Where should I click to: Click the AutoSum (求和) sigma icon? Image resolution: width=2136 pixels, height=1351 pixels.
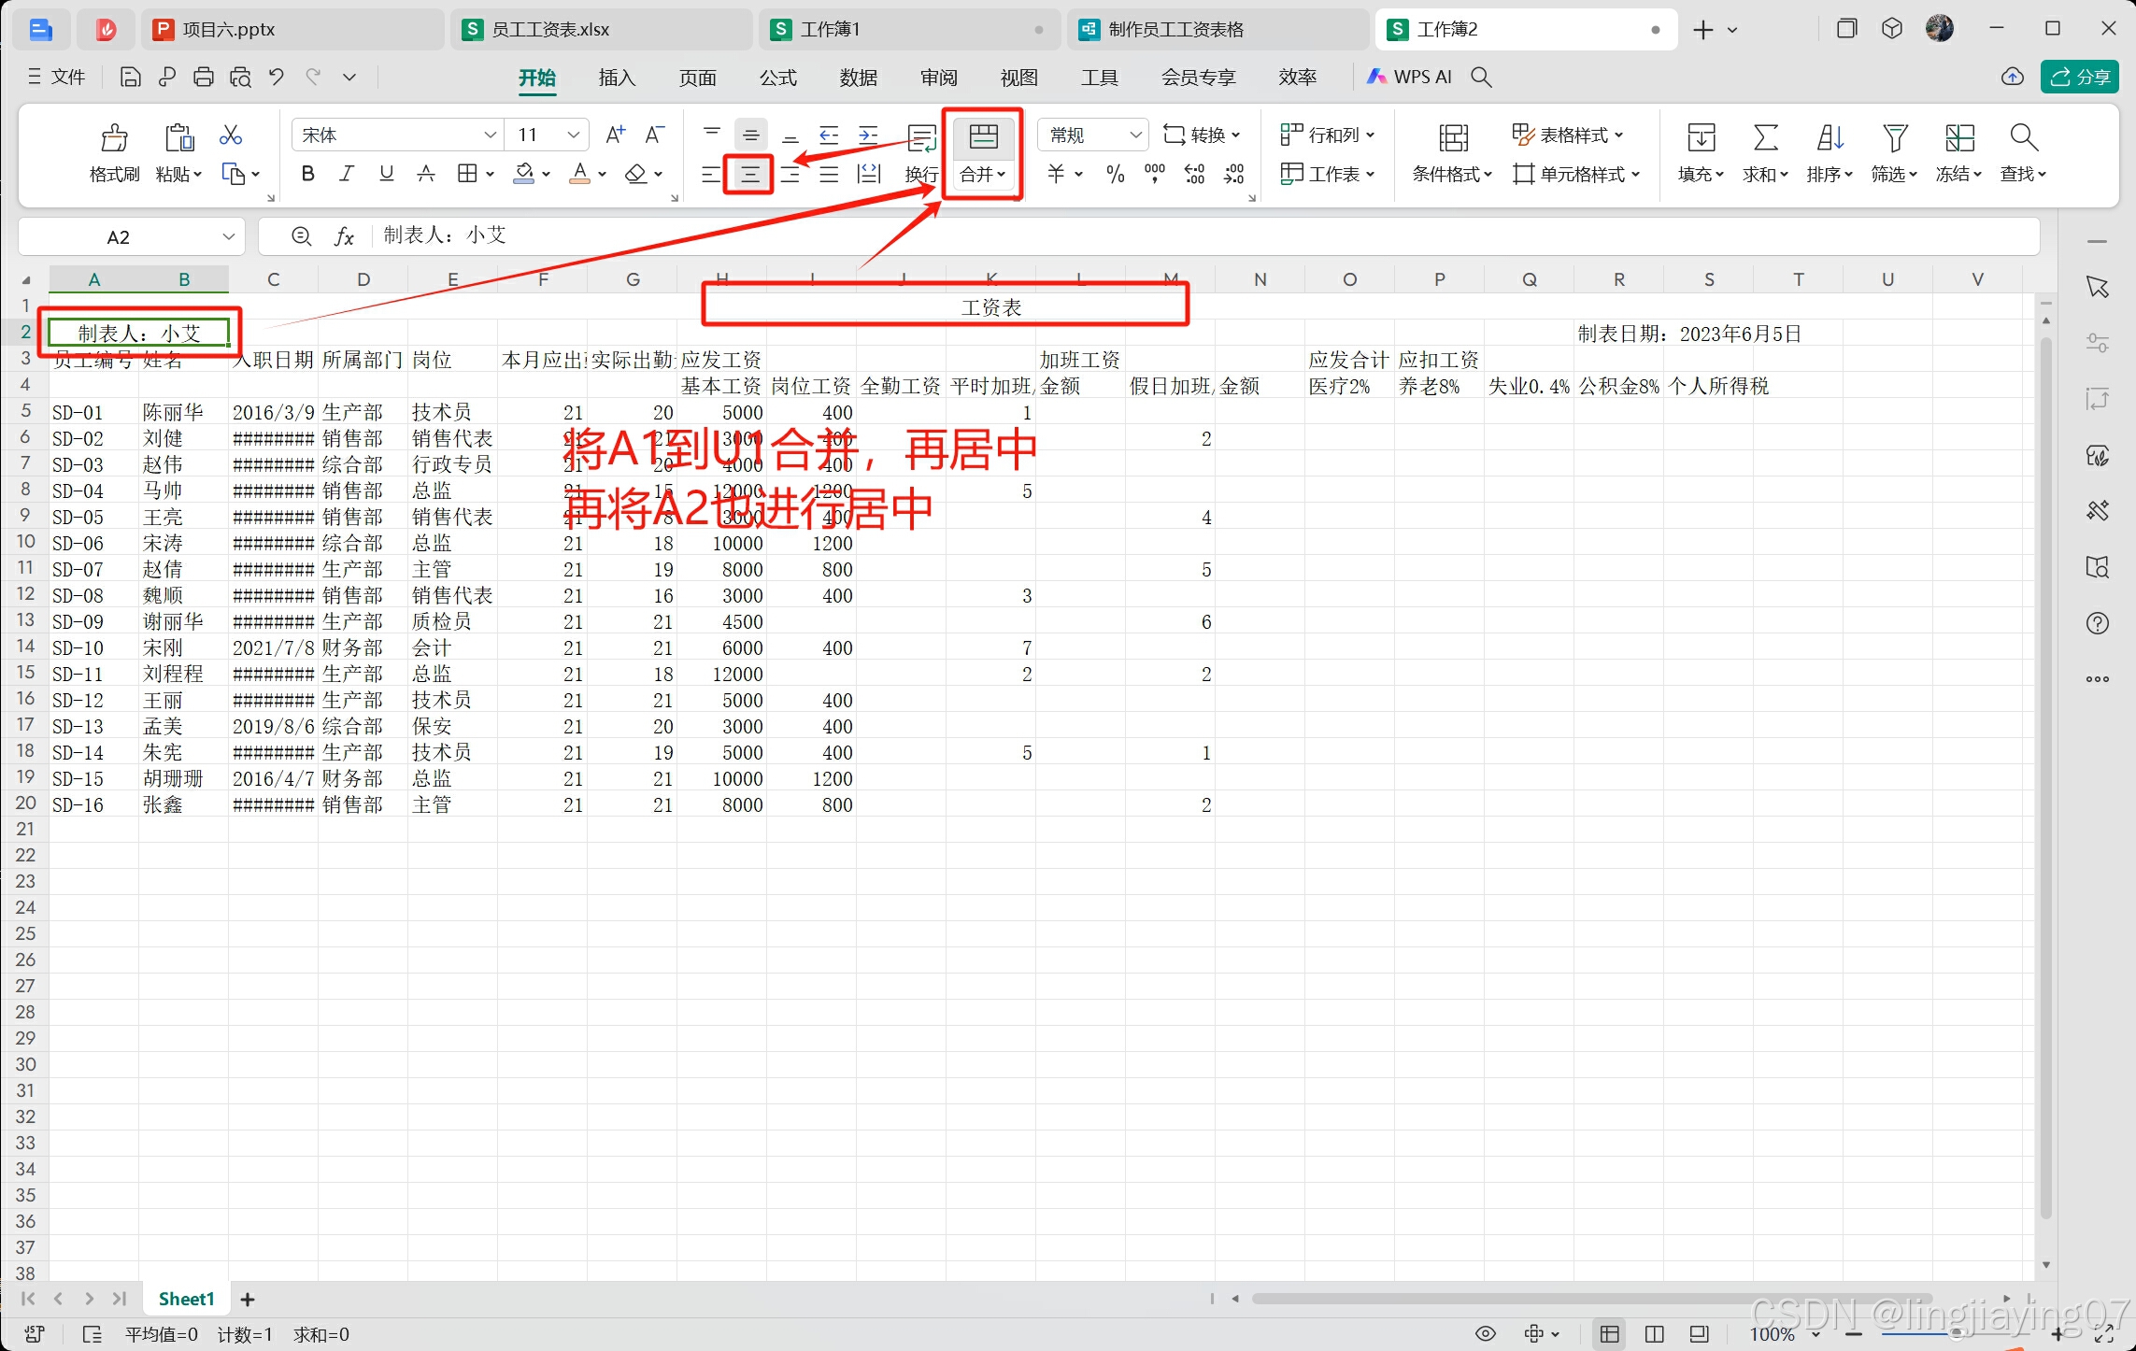pos(1764,138)
